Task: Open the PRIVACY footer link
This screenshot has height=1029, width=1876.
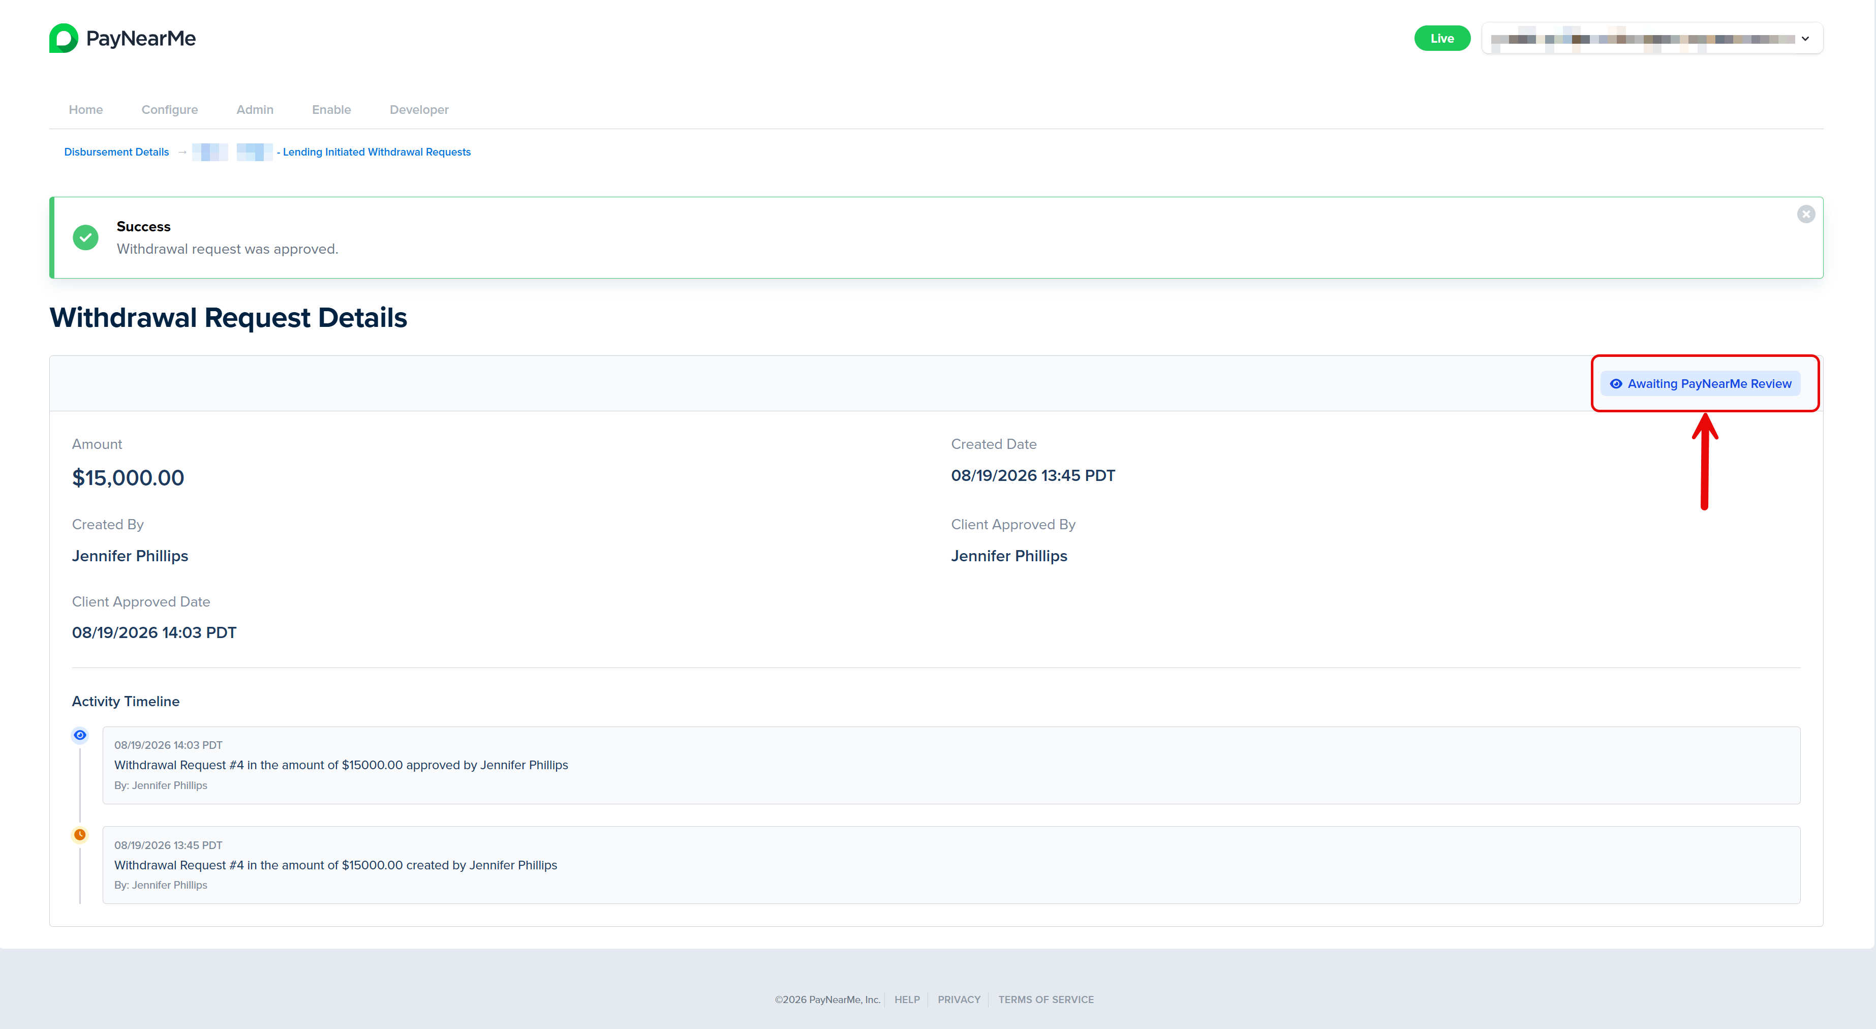Action: 959,999
